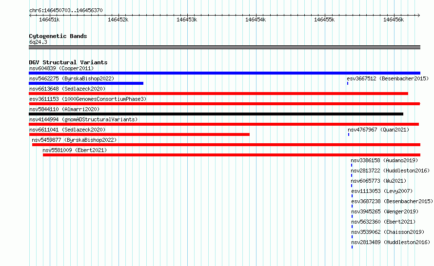Click the red nsv6611041 variant bar
Image resolution: width=434 pixels, height=266 pixels.
pos(139,134)
